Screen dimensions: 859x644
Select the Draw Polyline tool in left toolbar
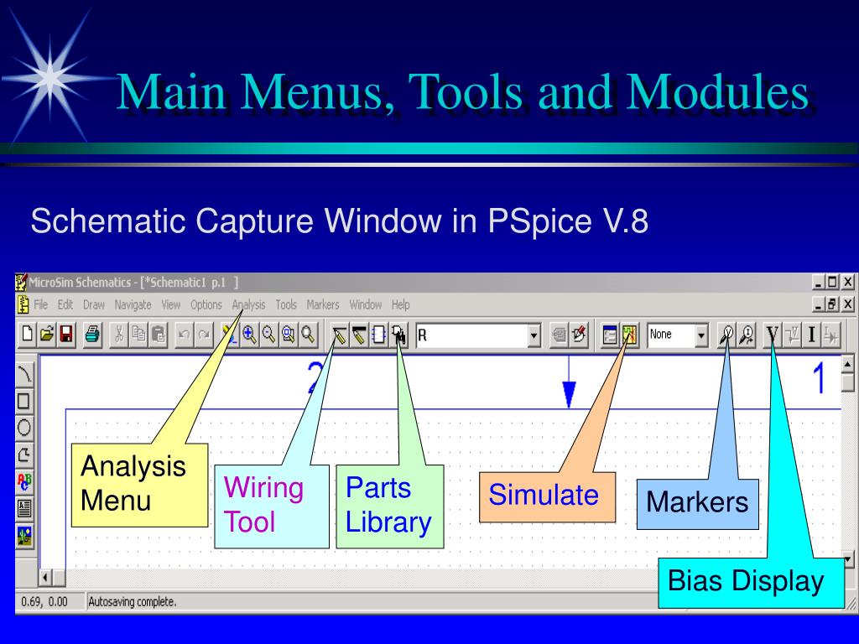[24, 454]
